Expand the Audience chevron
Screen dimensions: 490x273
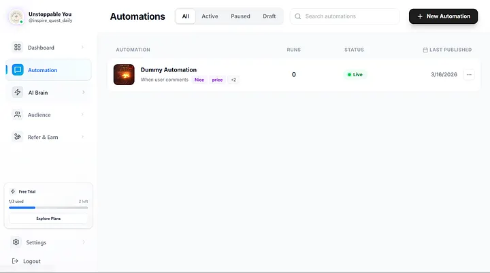pos(82,114)
